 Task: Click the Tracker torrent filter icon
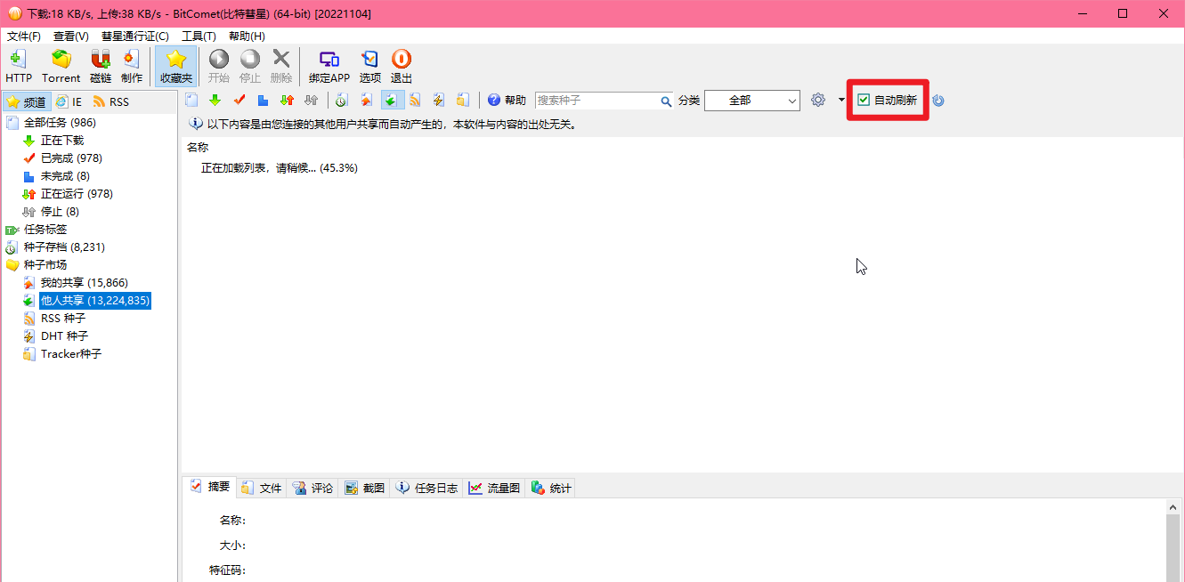pos(463,101)
